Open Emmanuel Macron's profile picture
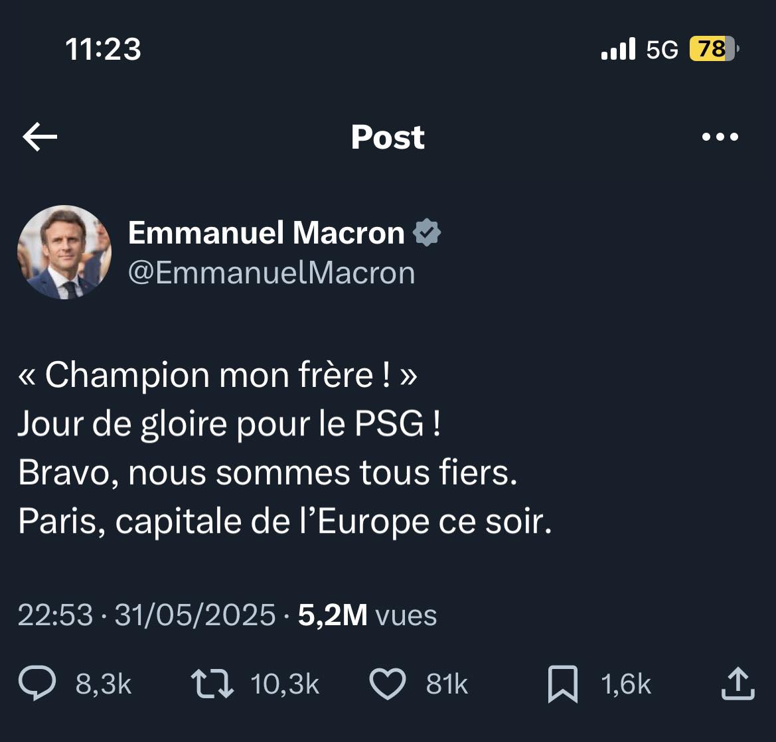 point(64,252)
